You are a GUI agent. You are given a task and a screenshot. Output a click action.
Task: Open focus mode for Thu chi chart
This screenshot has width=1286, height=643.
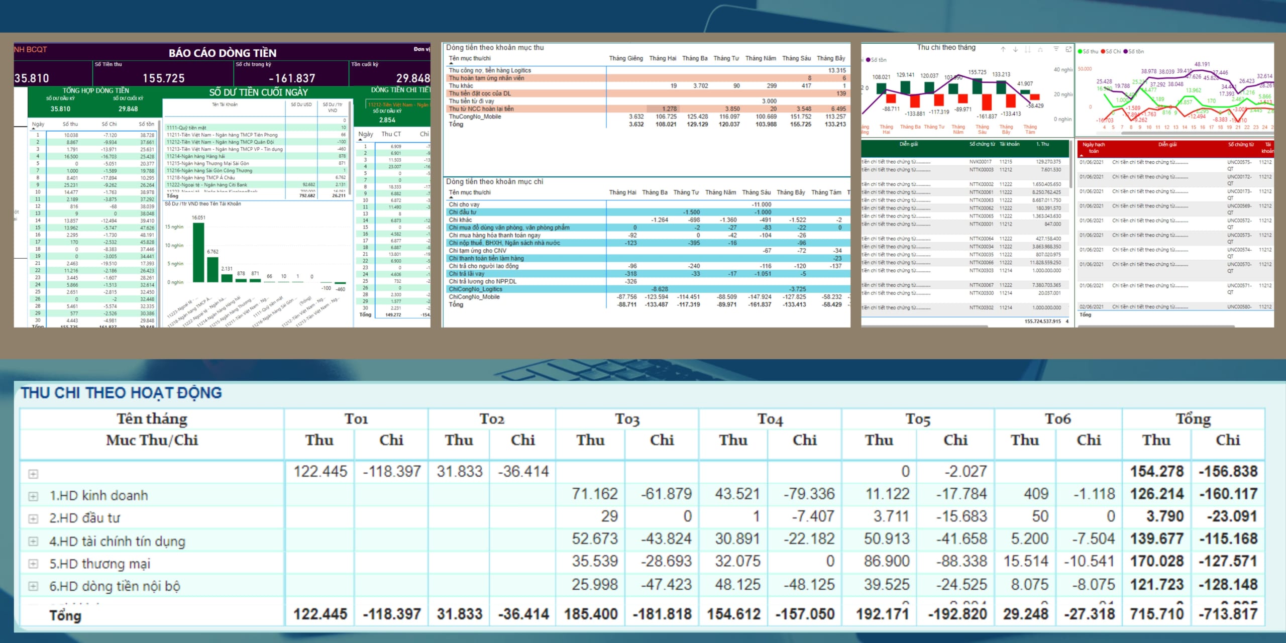coord(1068,49)
